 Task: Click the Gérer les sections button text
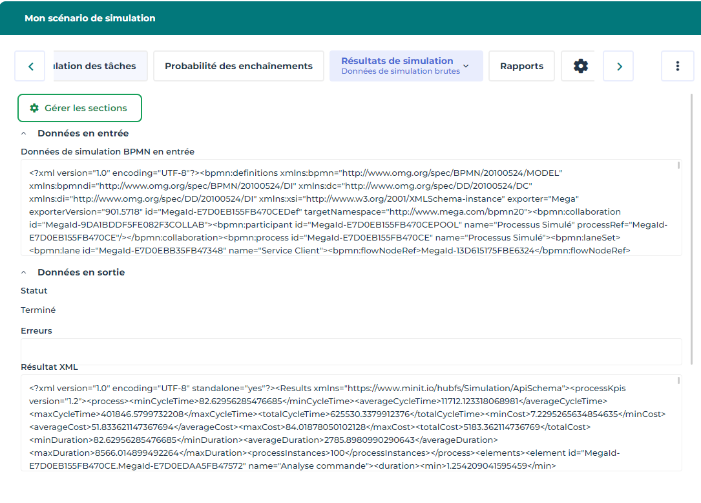click(85, 108)
